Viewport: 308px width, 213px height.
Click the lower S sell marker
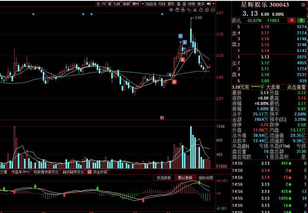tap(185, 42)
